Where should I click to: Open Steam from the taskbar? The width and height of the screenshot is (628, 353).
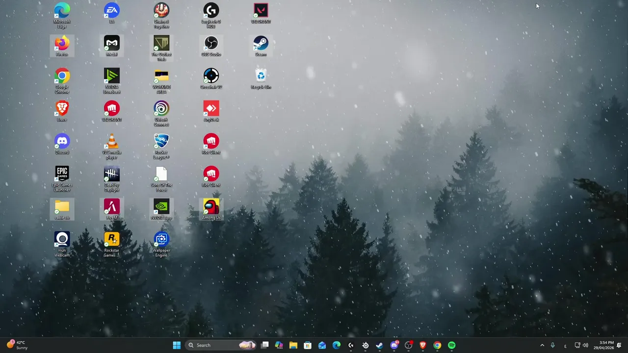379,345
